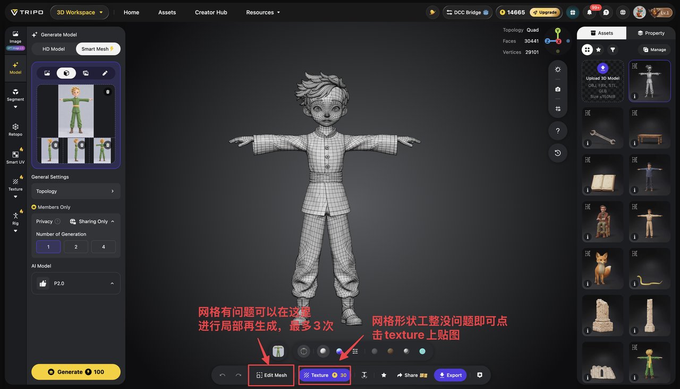Expand the Resources menu
Image resolution: width=680 pixels, height=389 pixels.
coord(263,12)
